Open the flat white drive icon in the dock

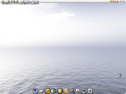tap(41, 91)
